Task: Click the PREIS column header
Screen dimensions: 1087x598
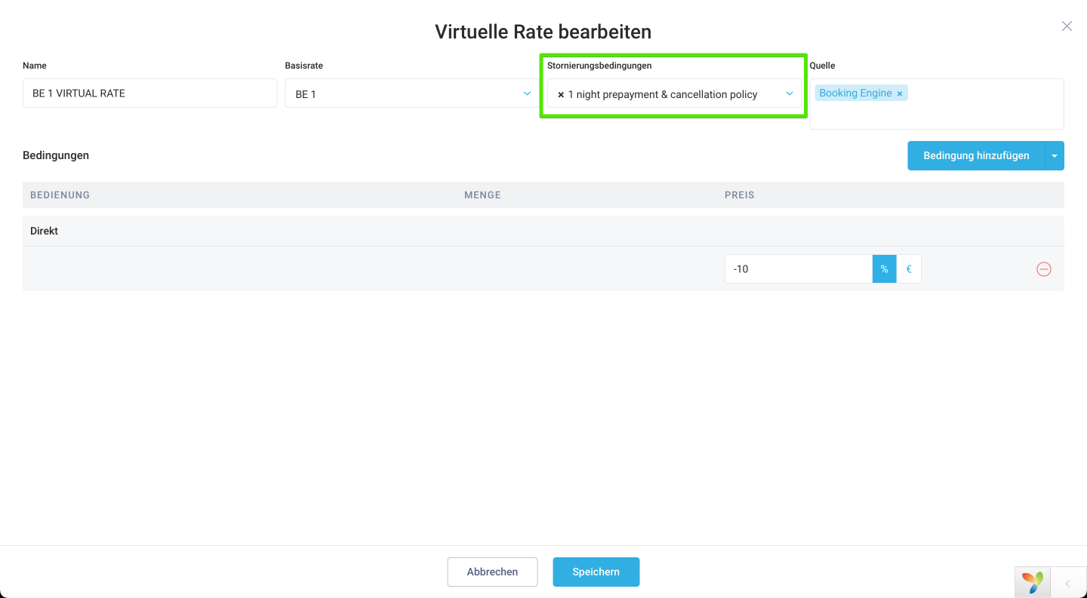Action: [740, 195]
